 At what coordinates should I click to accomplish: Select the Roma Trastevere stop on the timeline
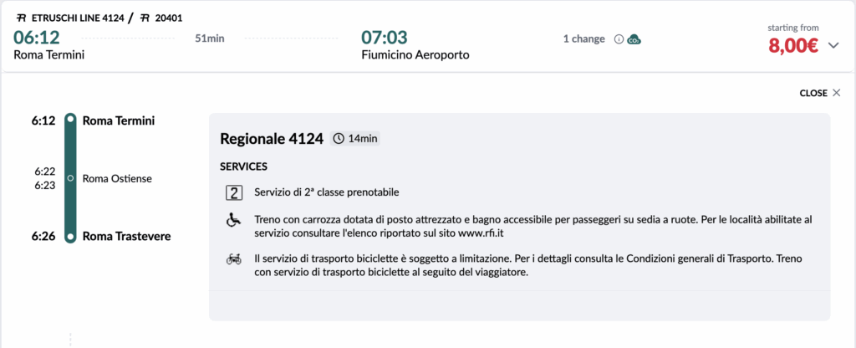(x=71, y=237)
